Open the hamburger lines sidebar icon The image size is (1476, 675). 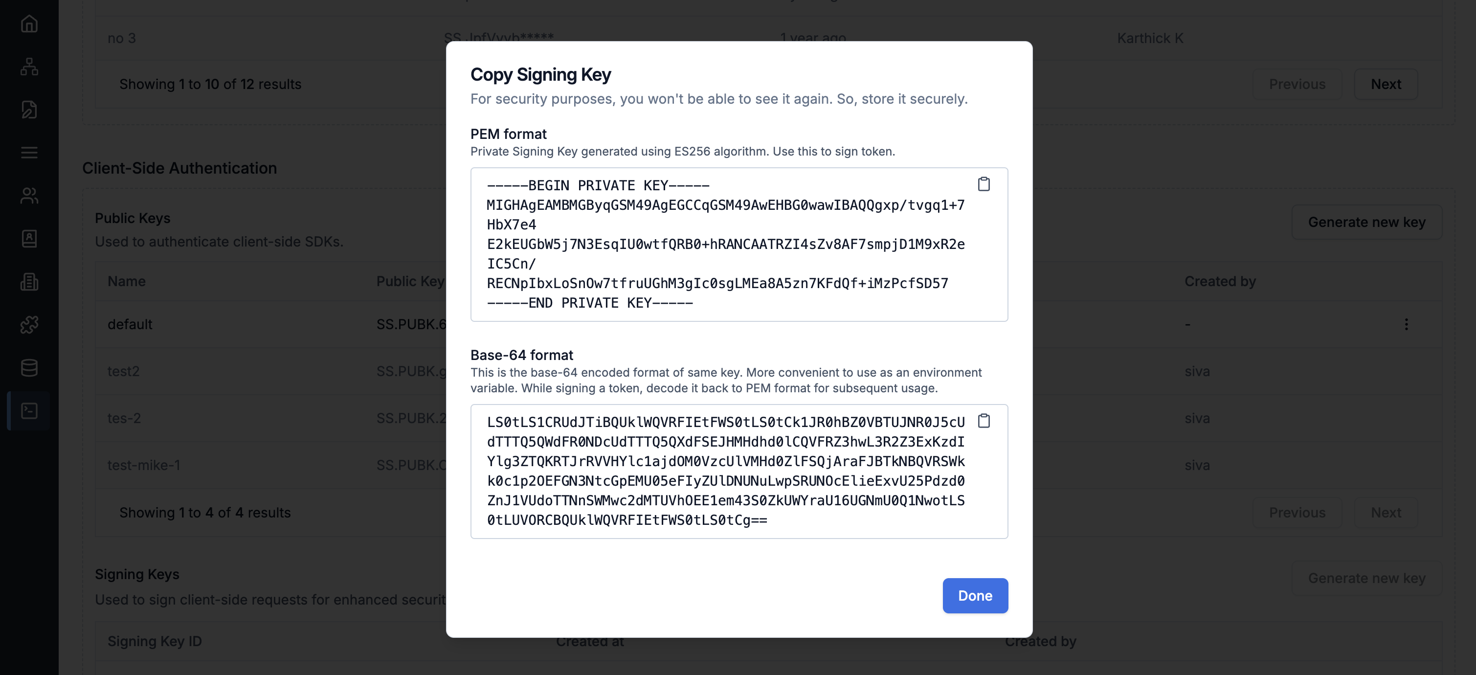tap(29, 153)
